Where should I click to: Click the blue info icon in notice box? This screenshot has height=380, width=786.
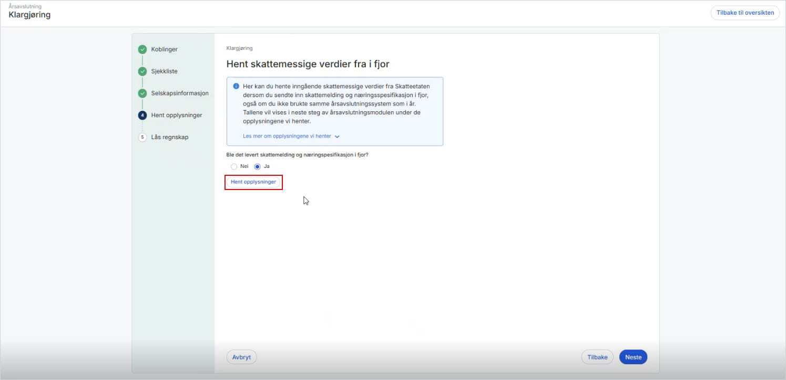236,86
